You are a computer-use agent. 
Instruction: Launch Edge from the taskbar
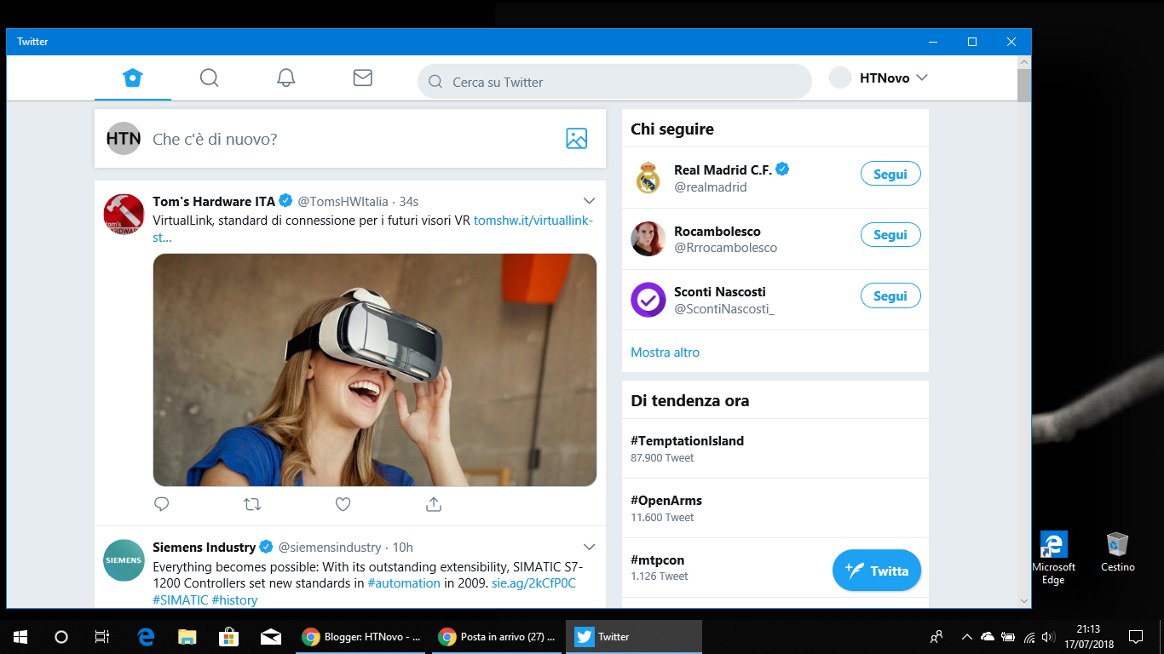[x=146, y=636]
